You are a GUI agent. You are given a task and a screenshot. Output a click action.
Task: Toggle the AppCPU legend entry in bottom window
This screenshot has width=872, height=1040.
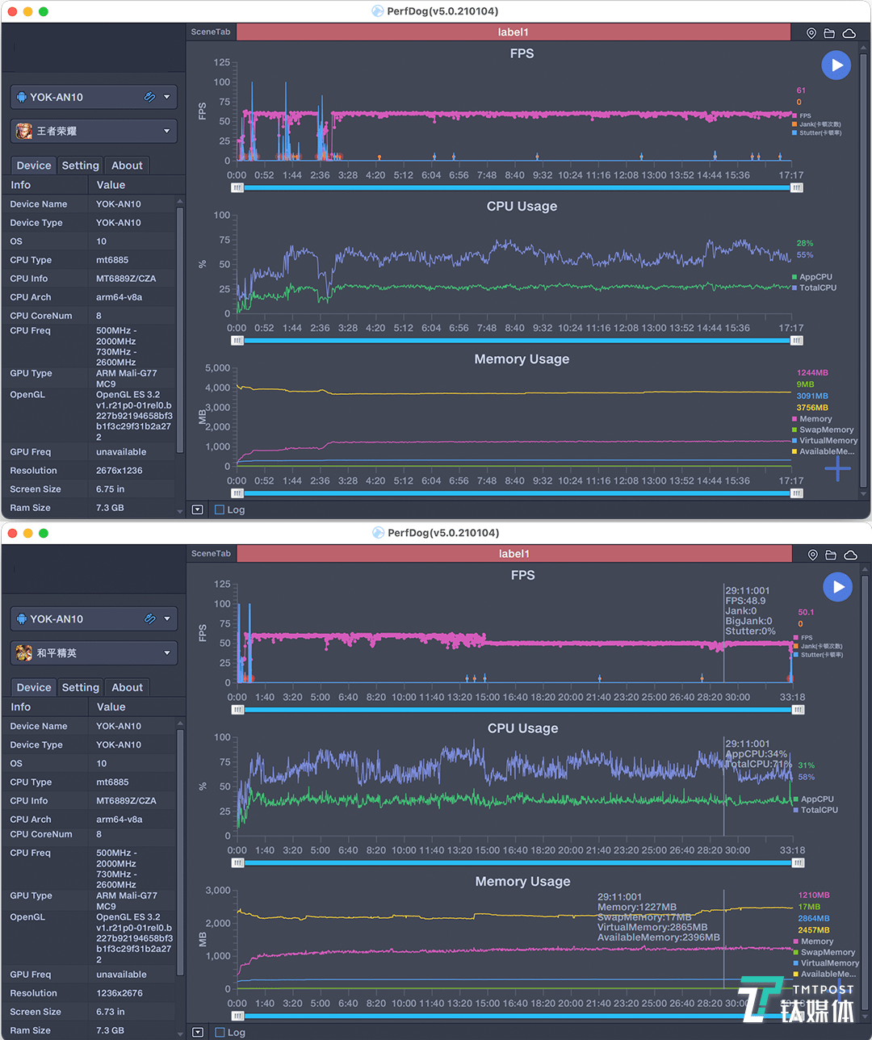[x=814, y=799]
